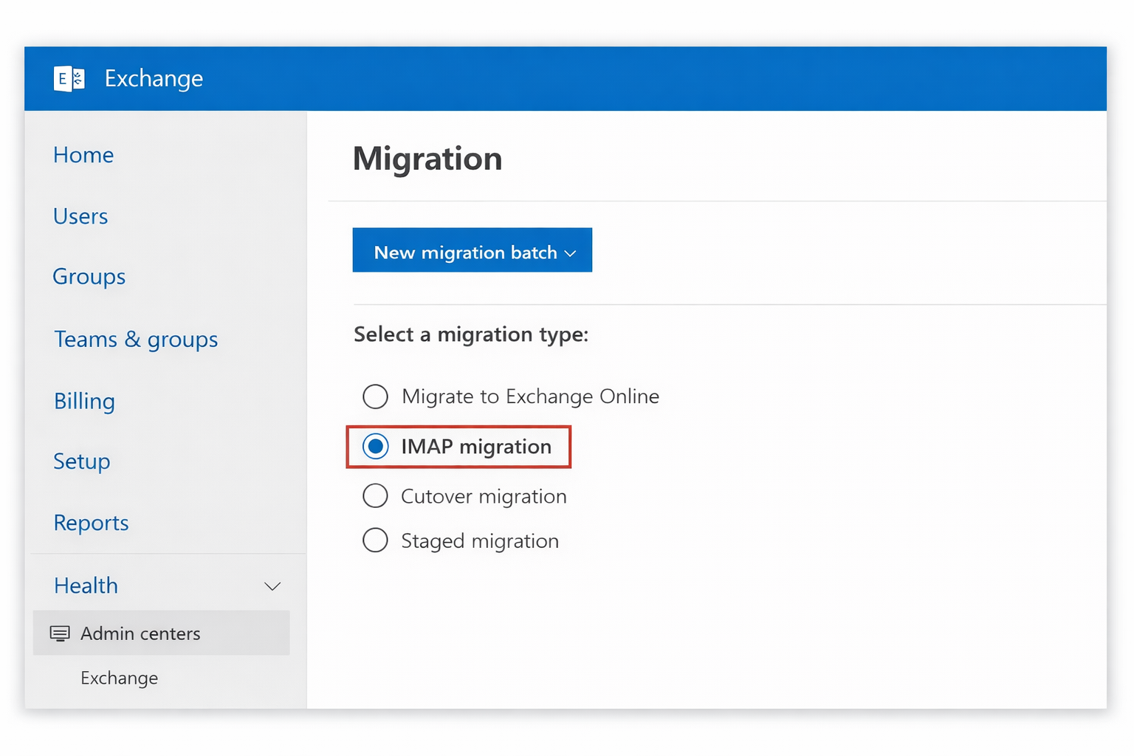Select the Migrate to Exchange Online option

point(375,396)
